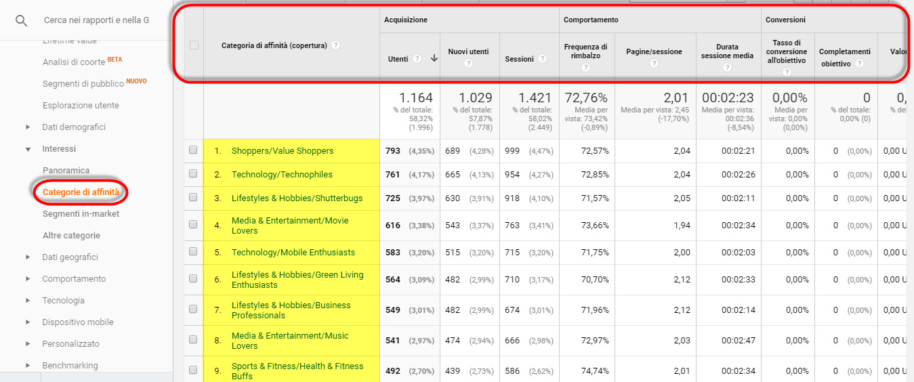Open Analisi di coorte report
Screen dimensions: 914x382
tap(74, 62)
